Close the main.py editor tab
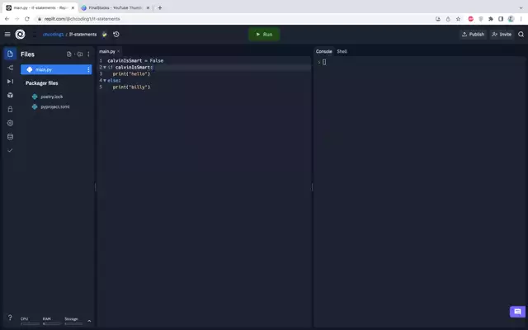Image resolution: width=528 pixels, height=330 pixels. point(118,51)
